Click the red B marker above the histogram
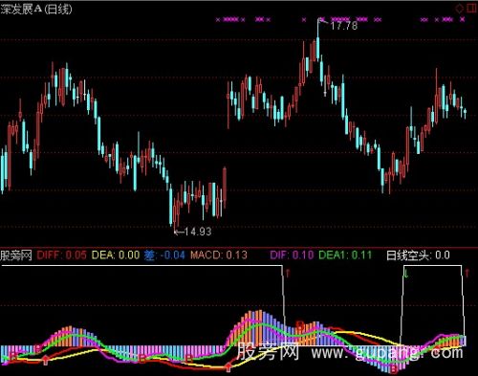Viewport: 478px width, 376px height. pos(299,325)
